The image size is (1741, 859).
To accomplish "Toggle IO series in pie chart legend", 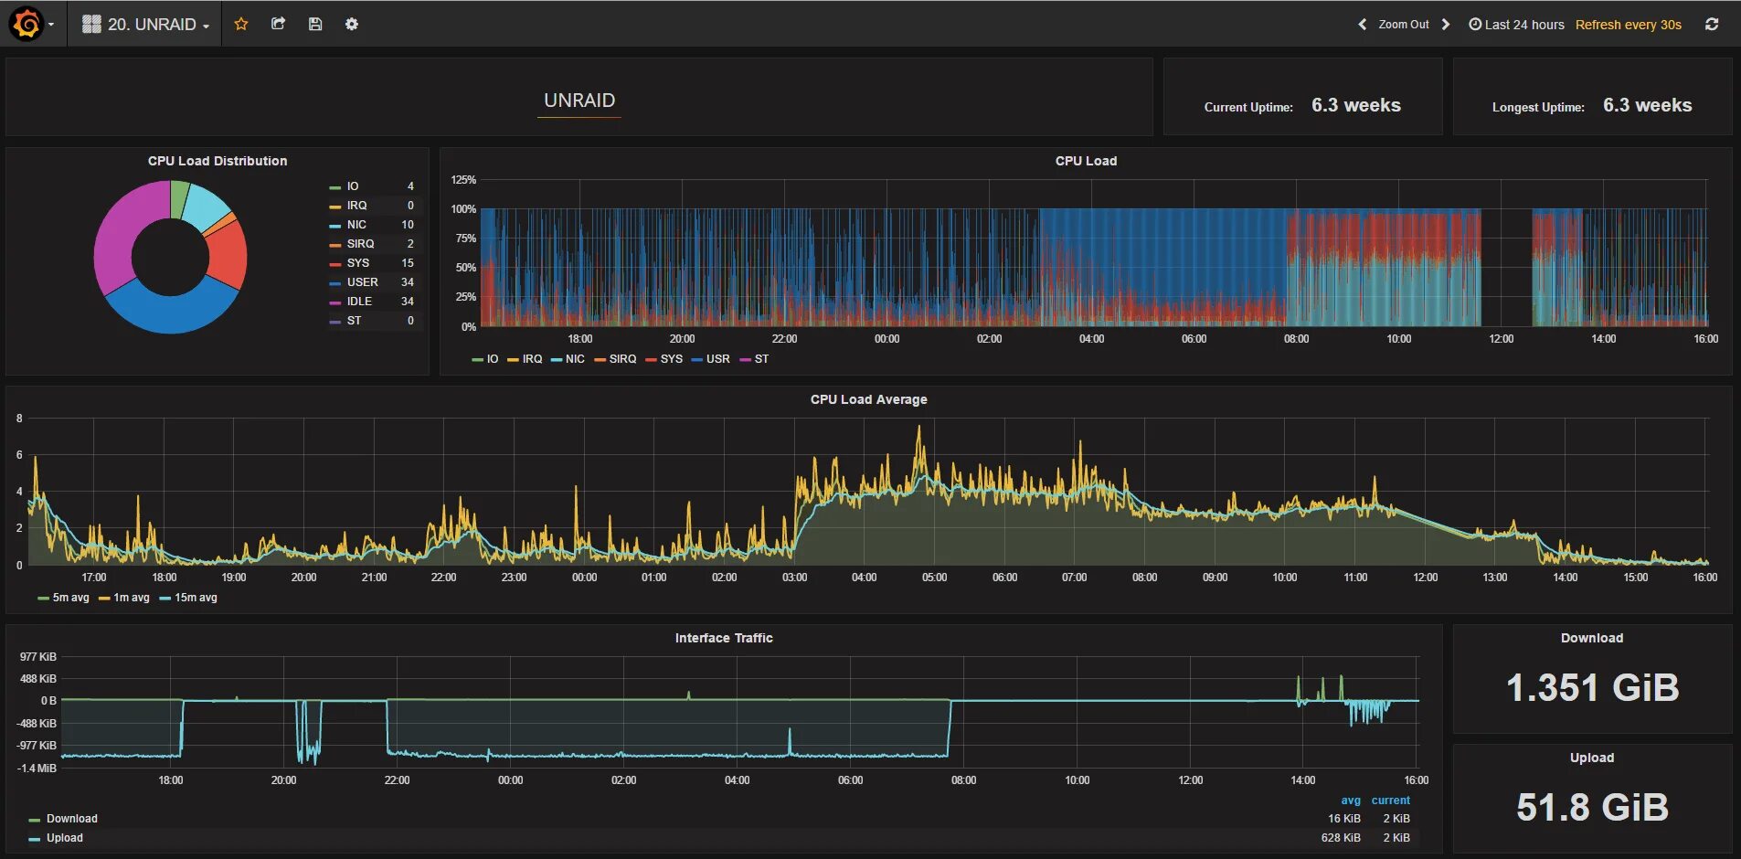I will point(352,186).
